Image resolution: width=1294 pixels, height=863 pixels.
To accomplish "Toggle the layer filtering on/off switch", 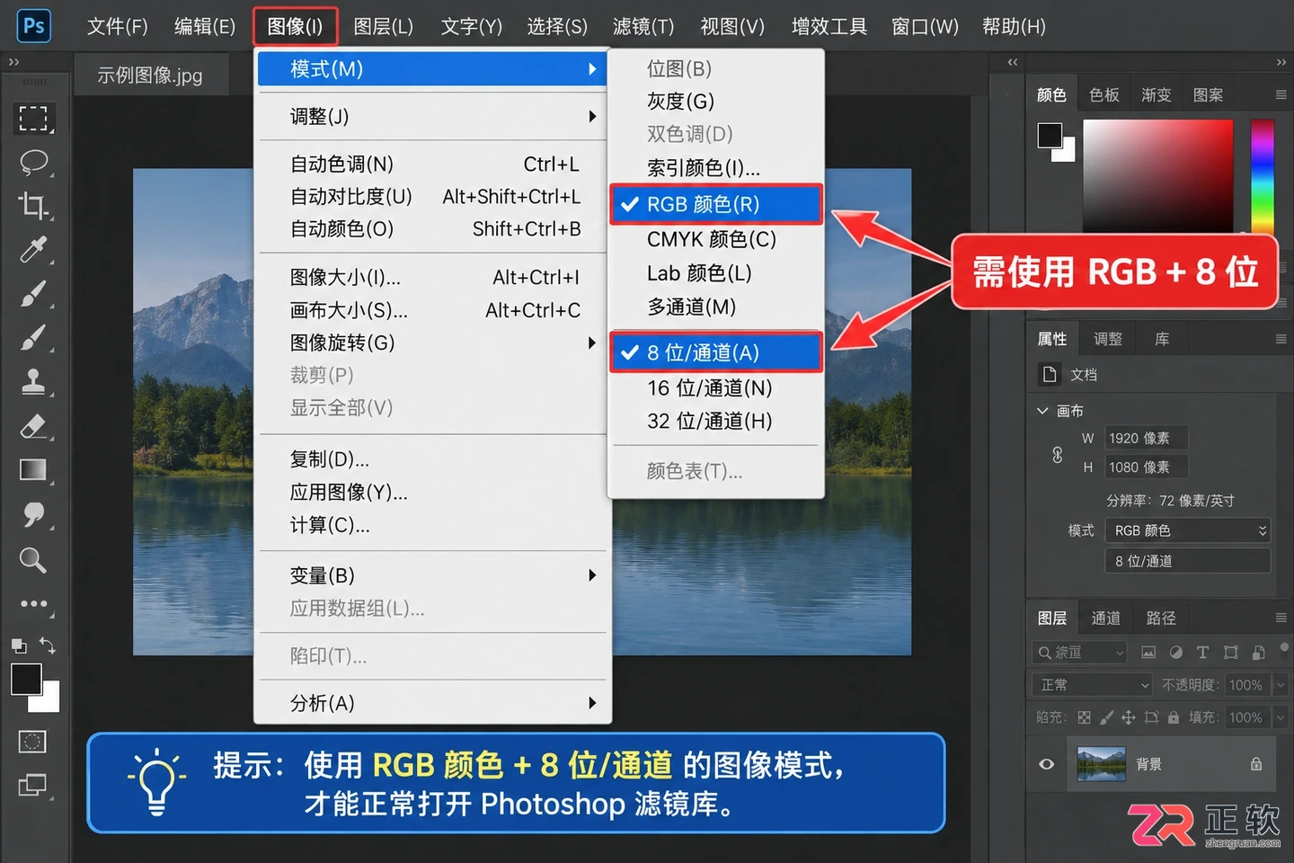I will point(1284,646).
